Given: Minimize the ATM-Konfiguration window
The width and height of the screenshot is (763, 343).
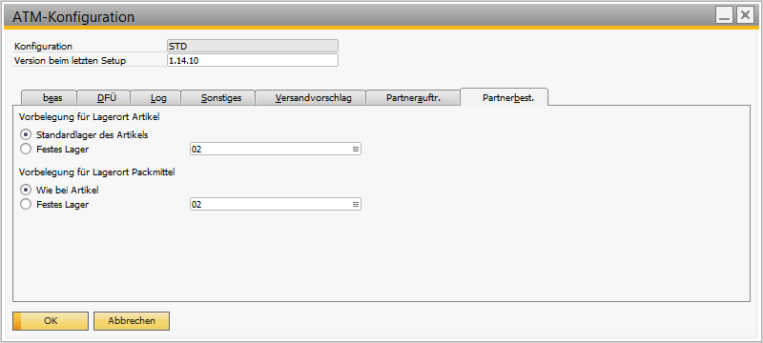Looking at the screenshot, I should tap(725, 15).
